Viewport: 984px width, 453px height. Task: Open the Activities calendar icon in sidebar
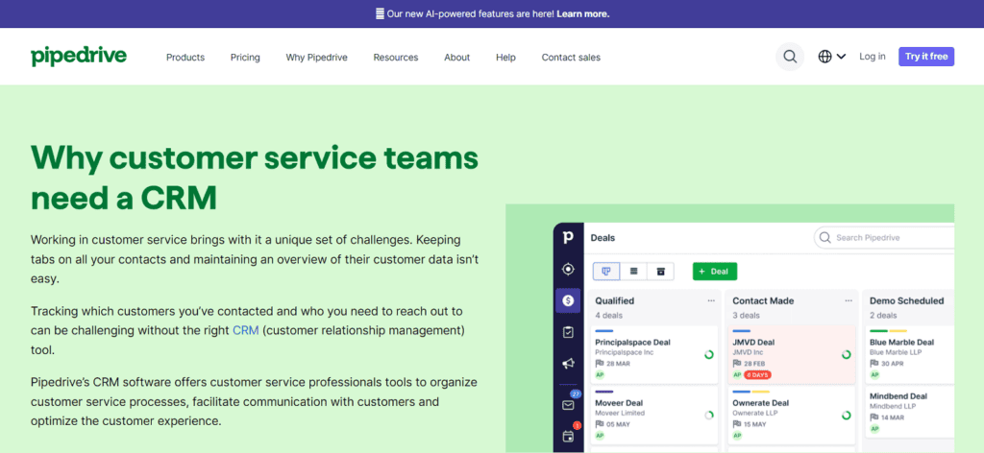(568, 436)
